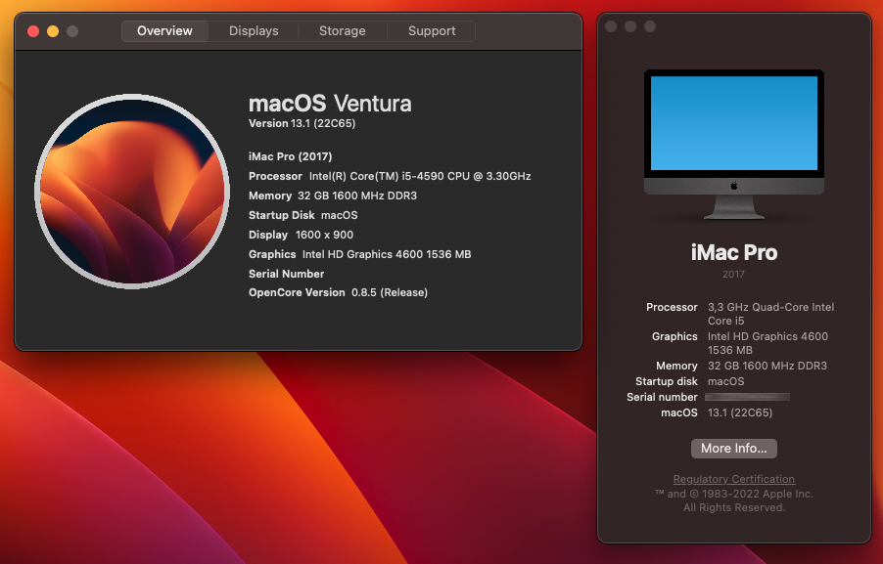This screenshot has height=564, width=883.
Task: Click the disabled zoom button in Overview window
Action: [x=72, y=31]
